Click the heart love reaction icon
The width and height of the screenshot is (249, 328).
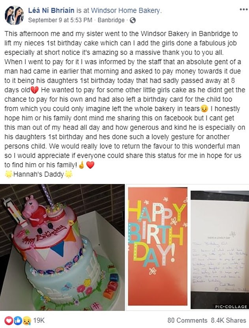(9, 320)
